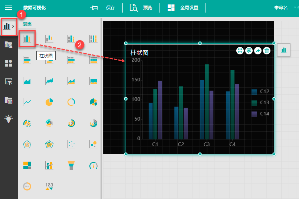Image resolution: width=299 pixels, height=199 pixels.
Task: Click the purple C14 legend swatch
Action: click(x=254, y=114)
